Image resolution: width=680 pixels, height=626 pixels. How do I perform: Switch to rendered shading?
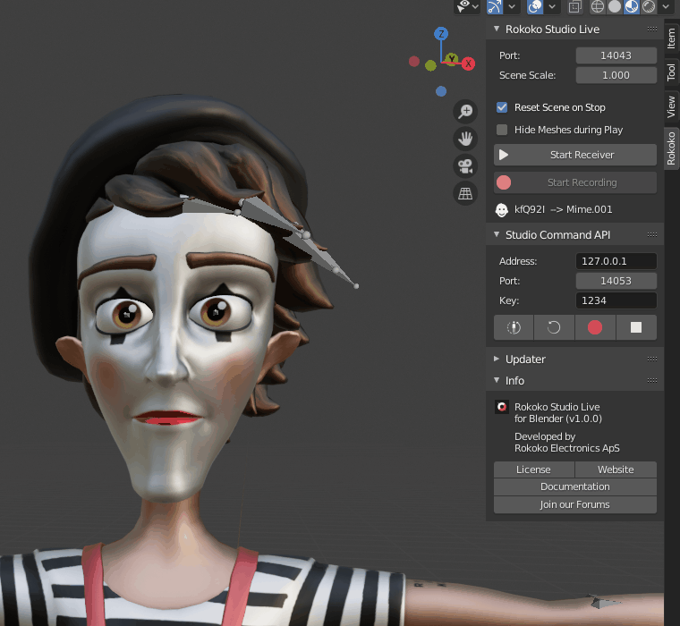pyautogui.click(x=649, y=6)
